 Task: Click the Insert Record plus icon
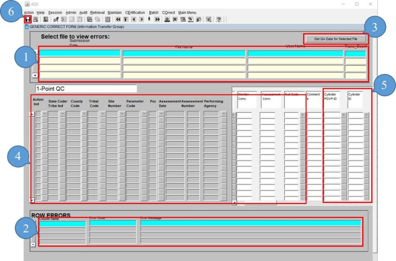click(167, 19)
